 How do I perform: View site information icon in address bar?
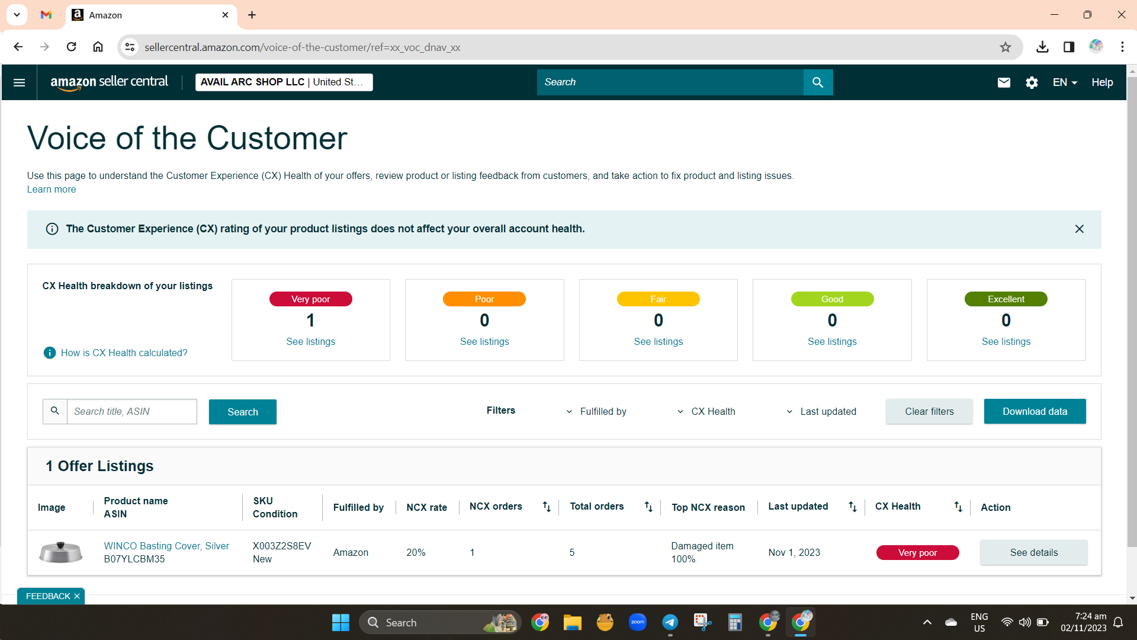tap(130, 47)
